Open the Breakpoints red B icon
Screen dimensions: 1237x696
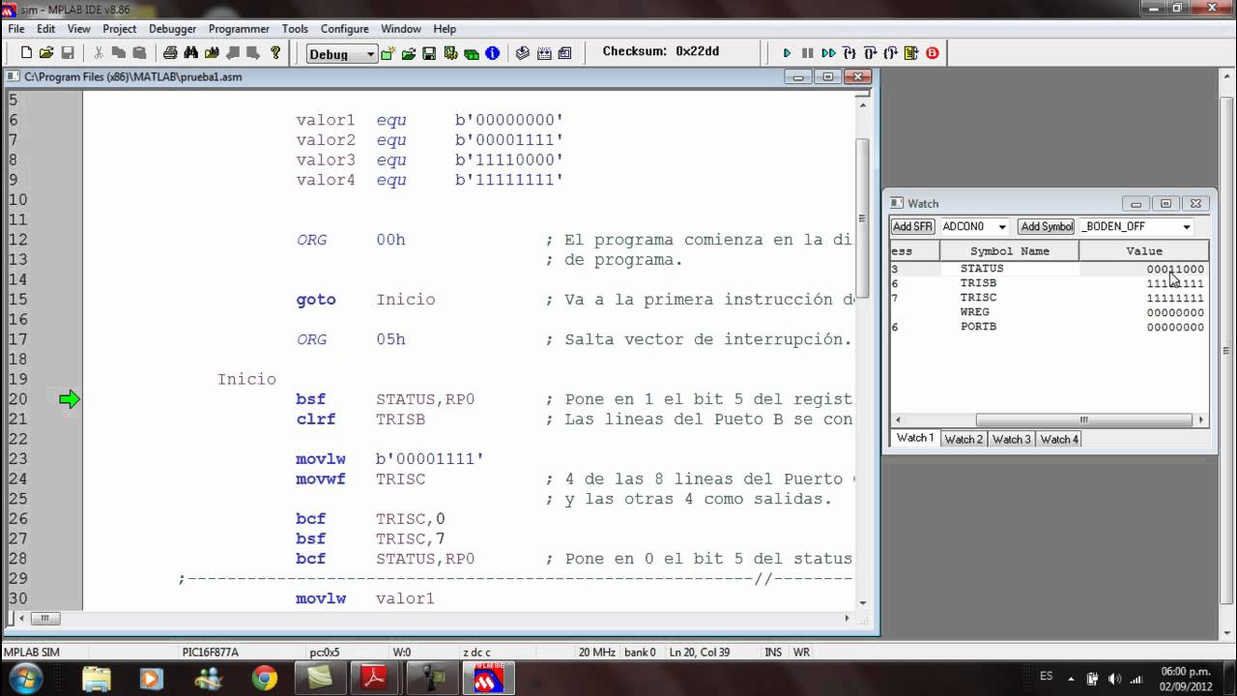point(933,53)
